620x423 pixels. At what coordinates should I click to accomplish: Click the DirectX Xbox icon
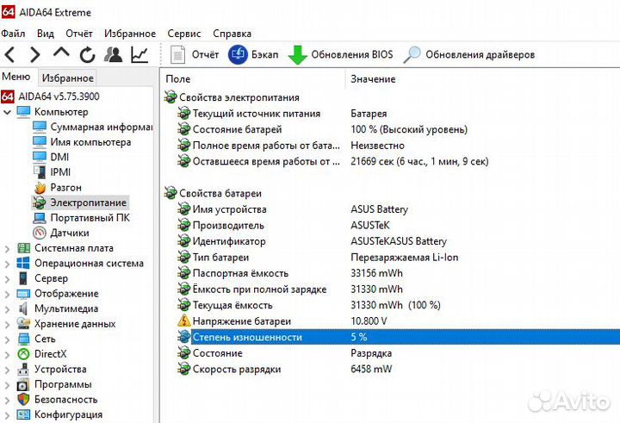coord(23,354)
